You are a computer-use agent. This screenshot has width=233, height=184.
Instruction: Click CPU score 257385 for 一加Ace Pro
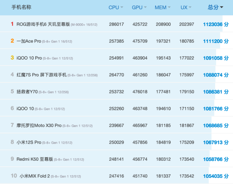pos(116,41)
